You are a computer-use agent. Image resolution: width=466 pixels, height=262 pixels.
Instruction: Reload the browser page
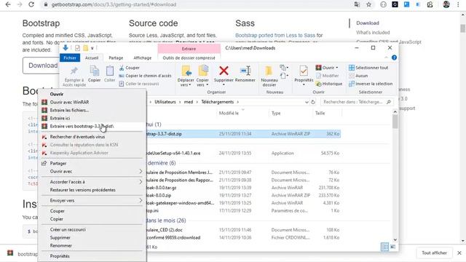[31, 4]
